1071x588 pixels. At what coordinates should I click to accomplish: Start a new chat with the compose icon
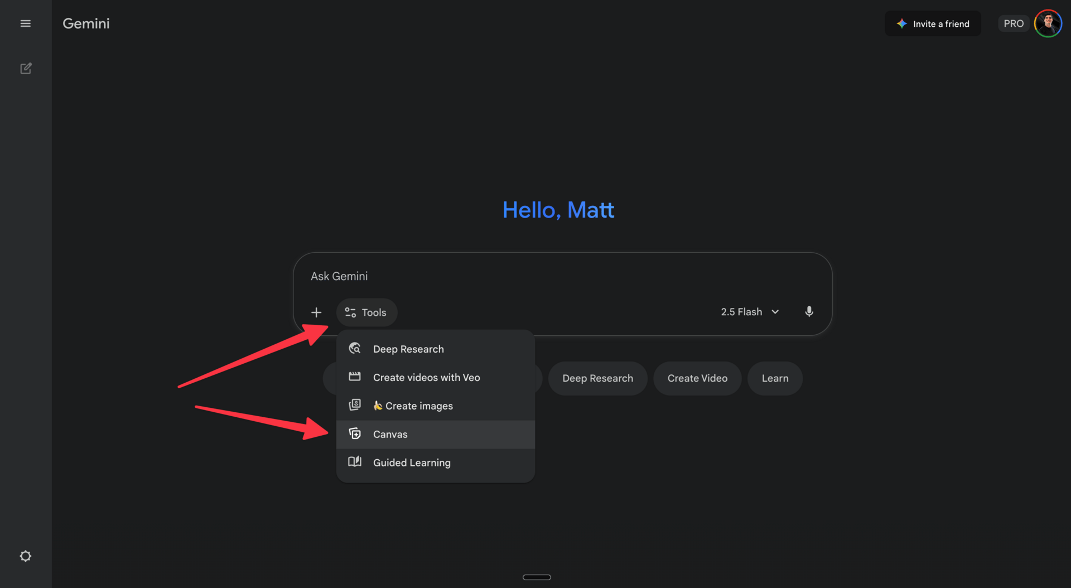coord(26,69)
